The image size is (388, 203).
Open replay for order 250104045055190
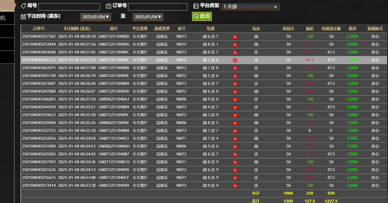[x=235, y=76]
